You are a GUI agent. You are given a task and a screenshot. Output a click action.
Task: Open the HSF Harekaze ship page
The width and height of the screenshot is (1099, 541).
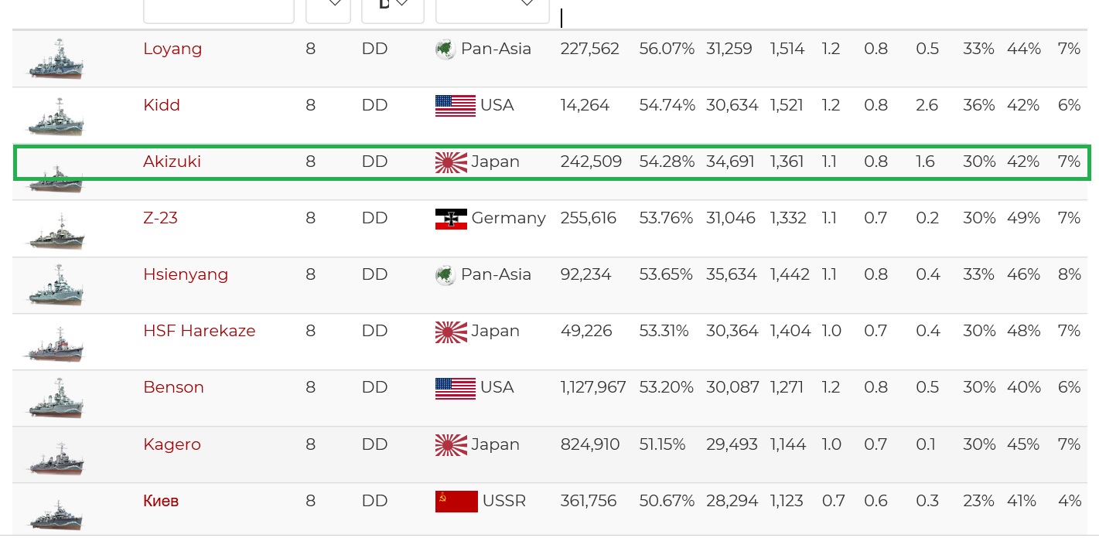199,331
